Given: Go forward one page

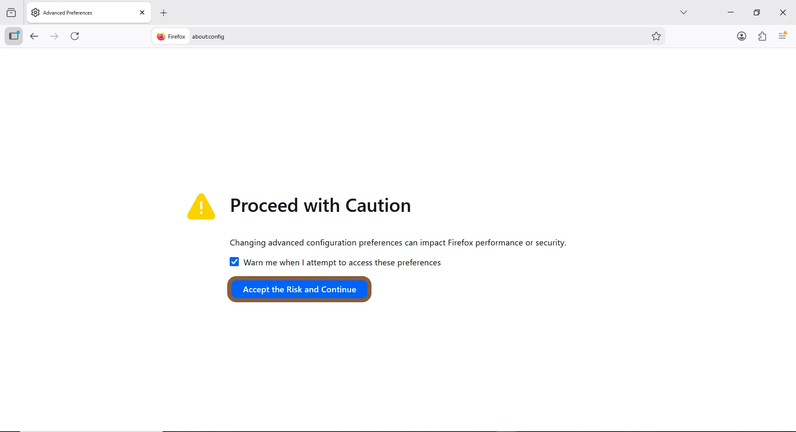Looking at the screenshot, I should pos(54,36).
